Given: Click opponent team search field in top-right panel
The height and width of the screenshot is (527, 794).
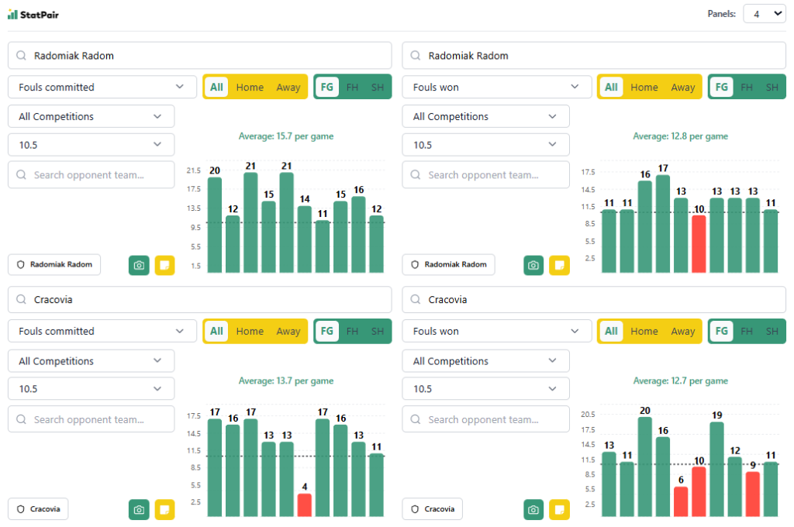Looking at the screenshot, I should tap(485, 175).
